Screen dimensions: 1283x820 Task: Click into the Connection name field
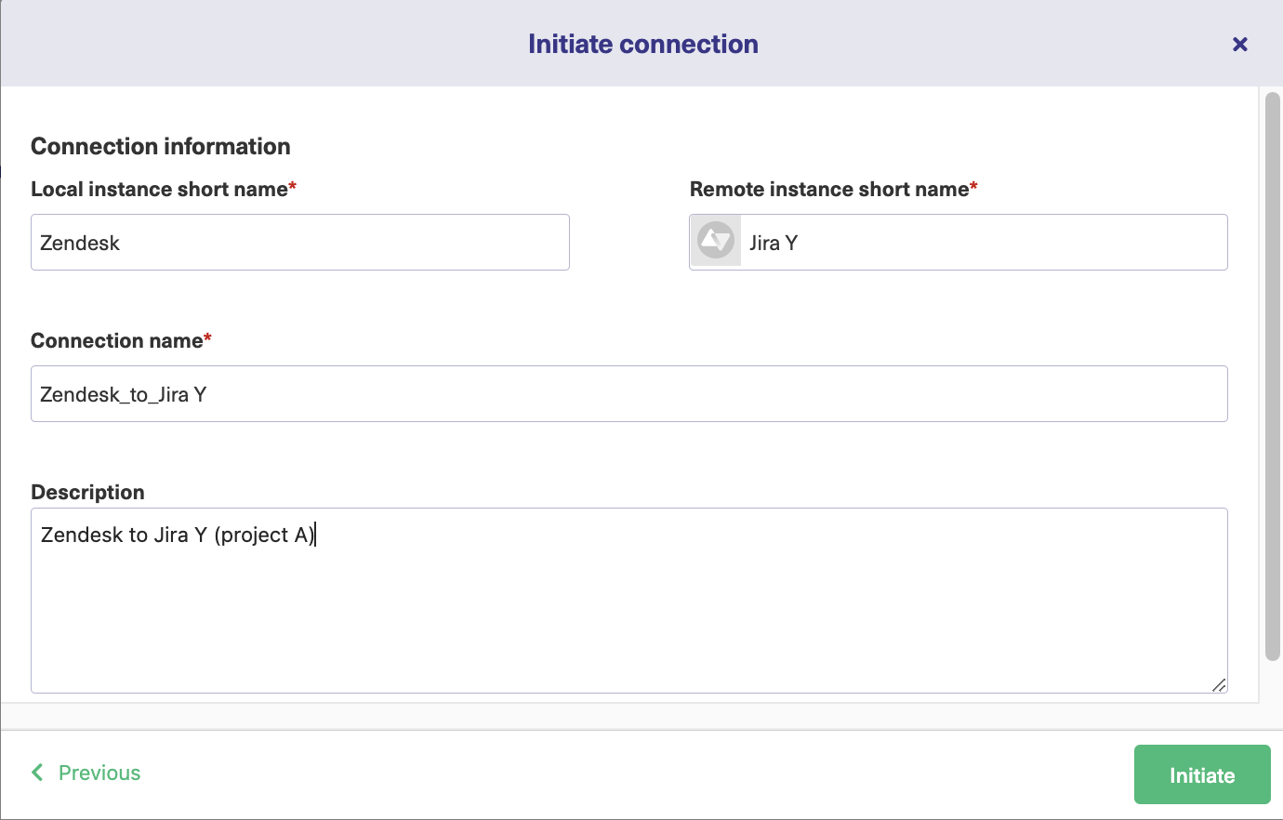629,394
